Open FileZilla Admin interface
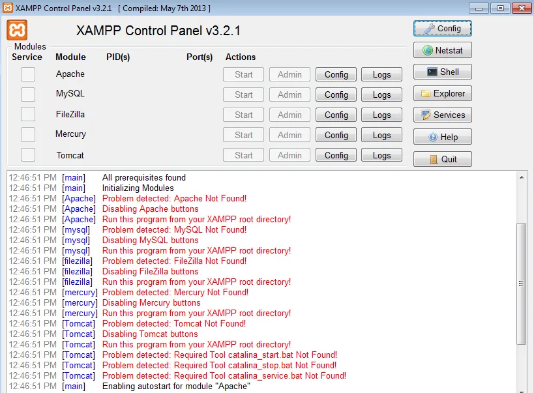Image resolution: width=534 pixels, height=393 pixels. point(289,115)
